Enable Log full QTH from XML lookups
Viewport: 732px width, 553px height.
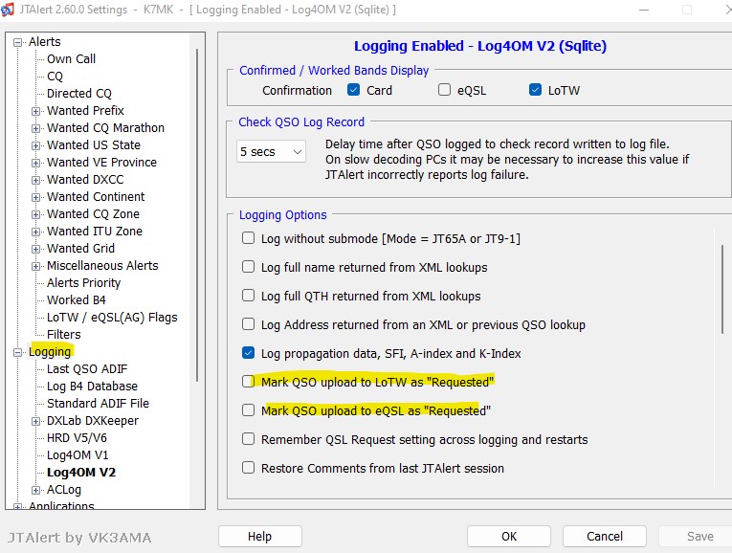(249, 296)
